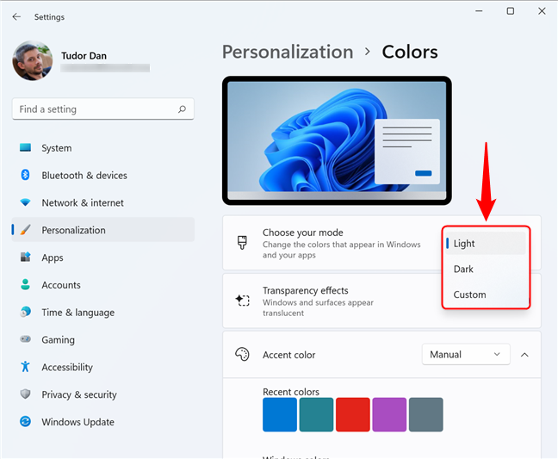Open Network & internet settings
Viewport: 558px width, 459px height.
(103, 202)
